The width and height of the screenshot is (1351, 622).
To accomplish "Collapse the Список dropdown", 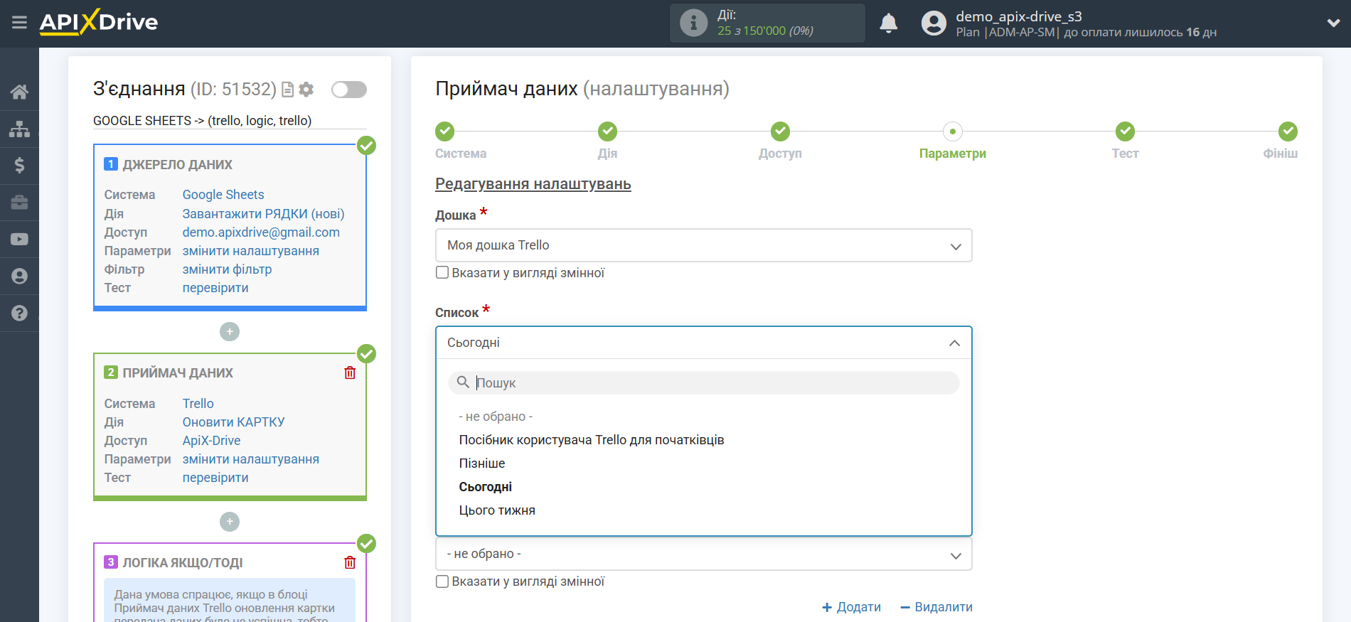I will coord(703,343).
